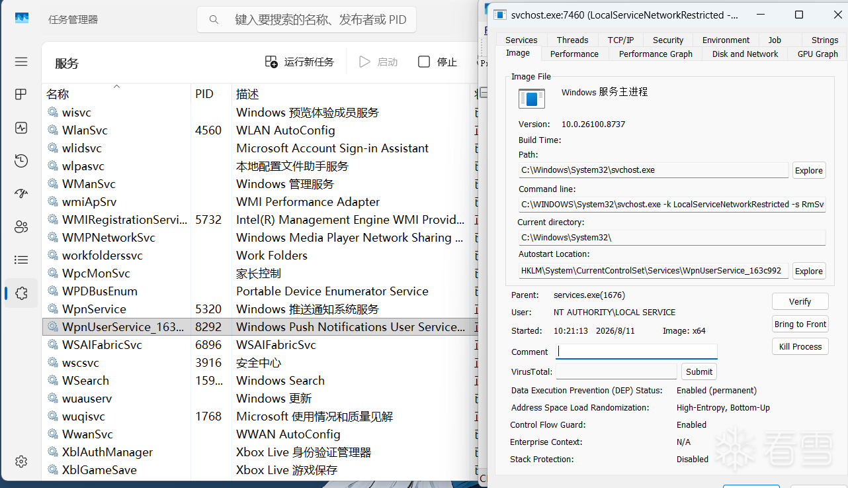
Task: Click the gear icon beside WlanSvc
Action: tap(53, 130)
